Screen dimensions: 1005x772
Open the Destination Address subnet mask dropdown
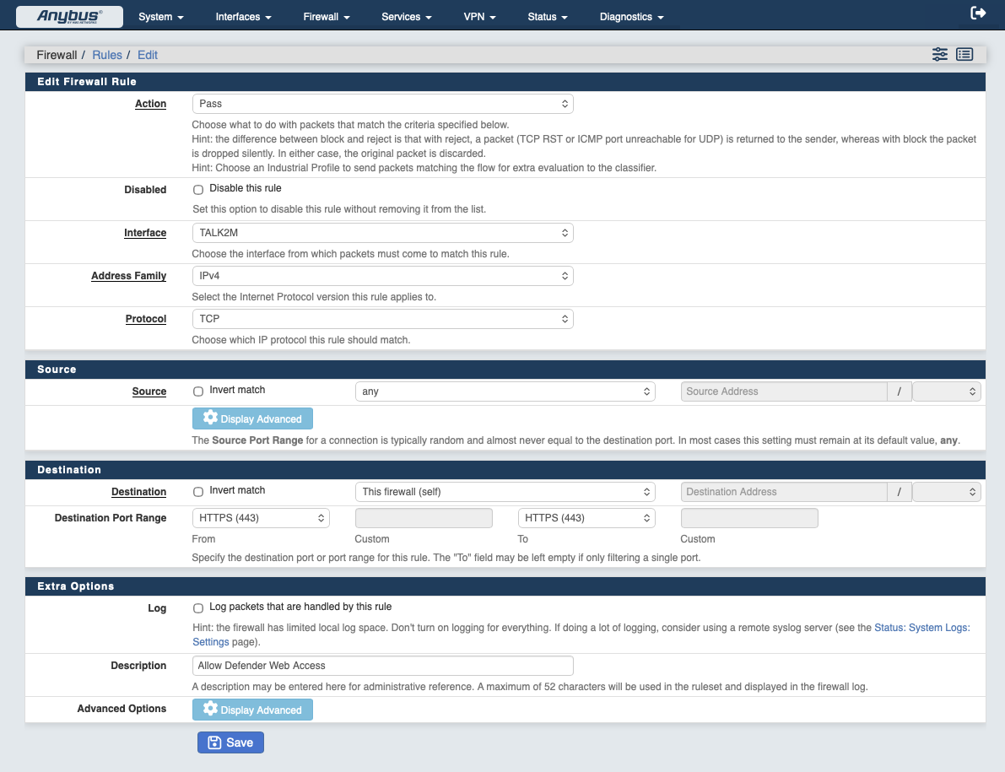(x=947, y=492)
